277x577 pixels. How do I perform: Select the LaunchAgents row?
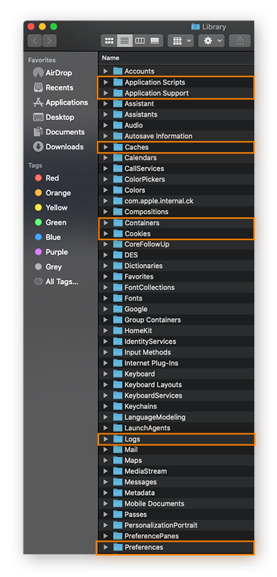176,428
